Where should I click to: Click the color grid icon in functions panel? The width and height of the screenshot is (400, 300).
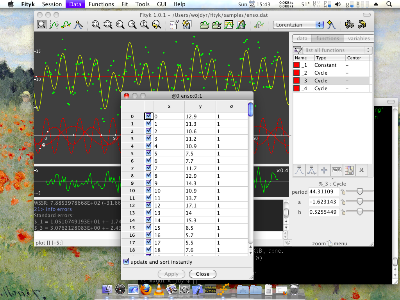click(349, 170)
